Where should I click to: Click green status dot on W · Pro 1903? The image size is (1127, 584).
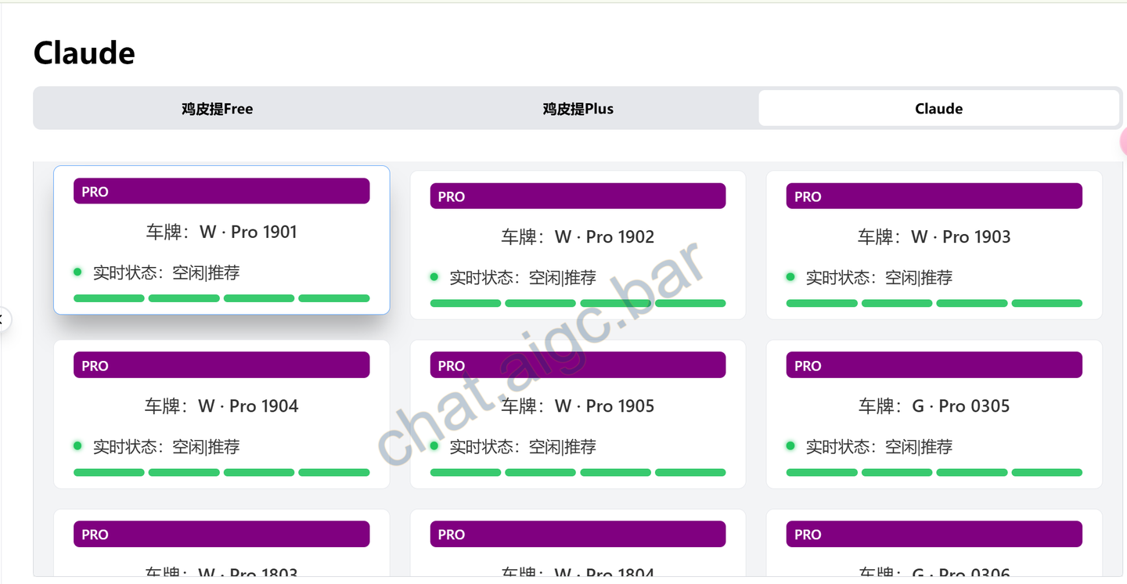790,276
